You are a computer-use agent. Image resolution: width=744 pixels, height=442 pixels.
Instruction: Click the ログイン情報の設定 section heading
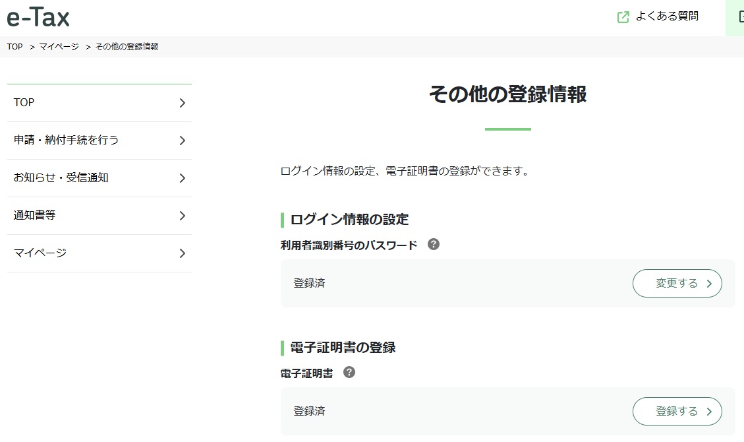click(x=349, y=219)
